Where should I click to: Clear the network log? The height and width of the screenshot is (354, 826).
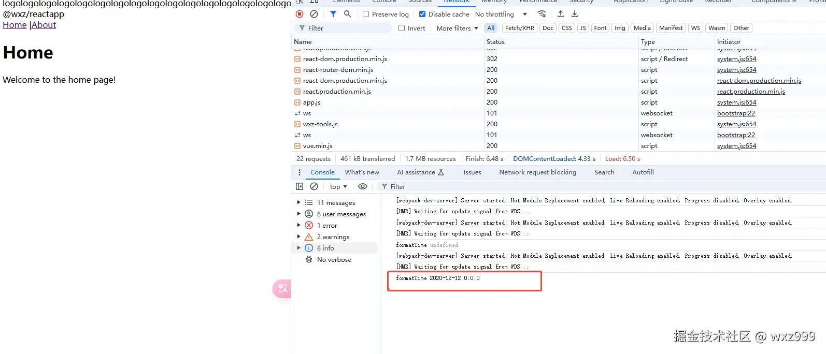[314, 14]
